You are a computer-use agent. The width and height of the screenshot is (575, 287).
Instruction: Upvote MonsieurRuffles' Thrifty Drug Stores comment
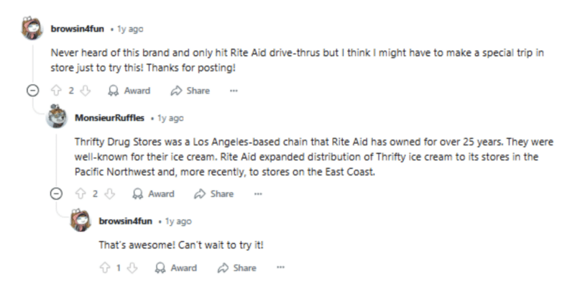click(x=80, y=193)
